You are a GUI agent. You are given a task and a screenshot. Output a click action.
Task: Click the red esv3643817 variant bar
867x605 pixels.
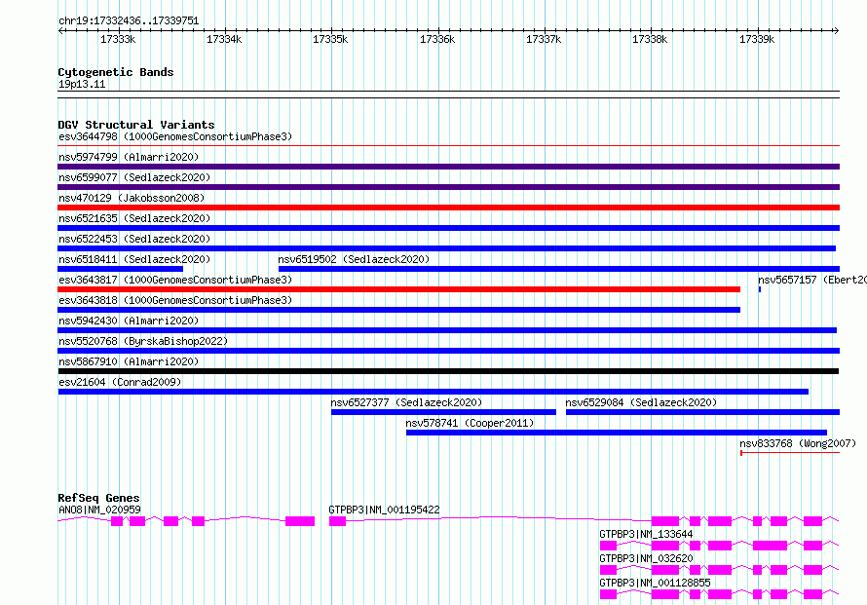click(398, 289)
